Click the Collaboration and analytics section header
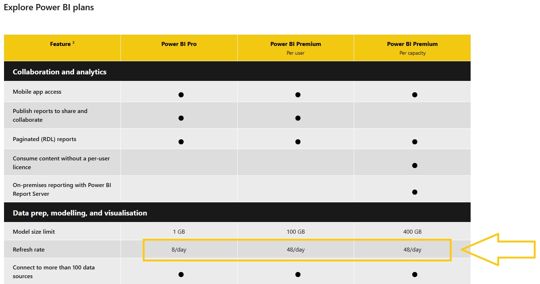540x284 pixels. click(60, 72)
